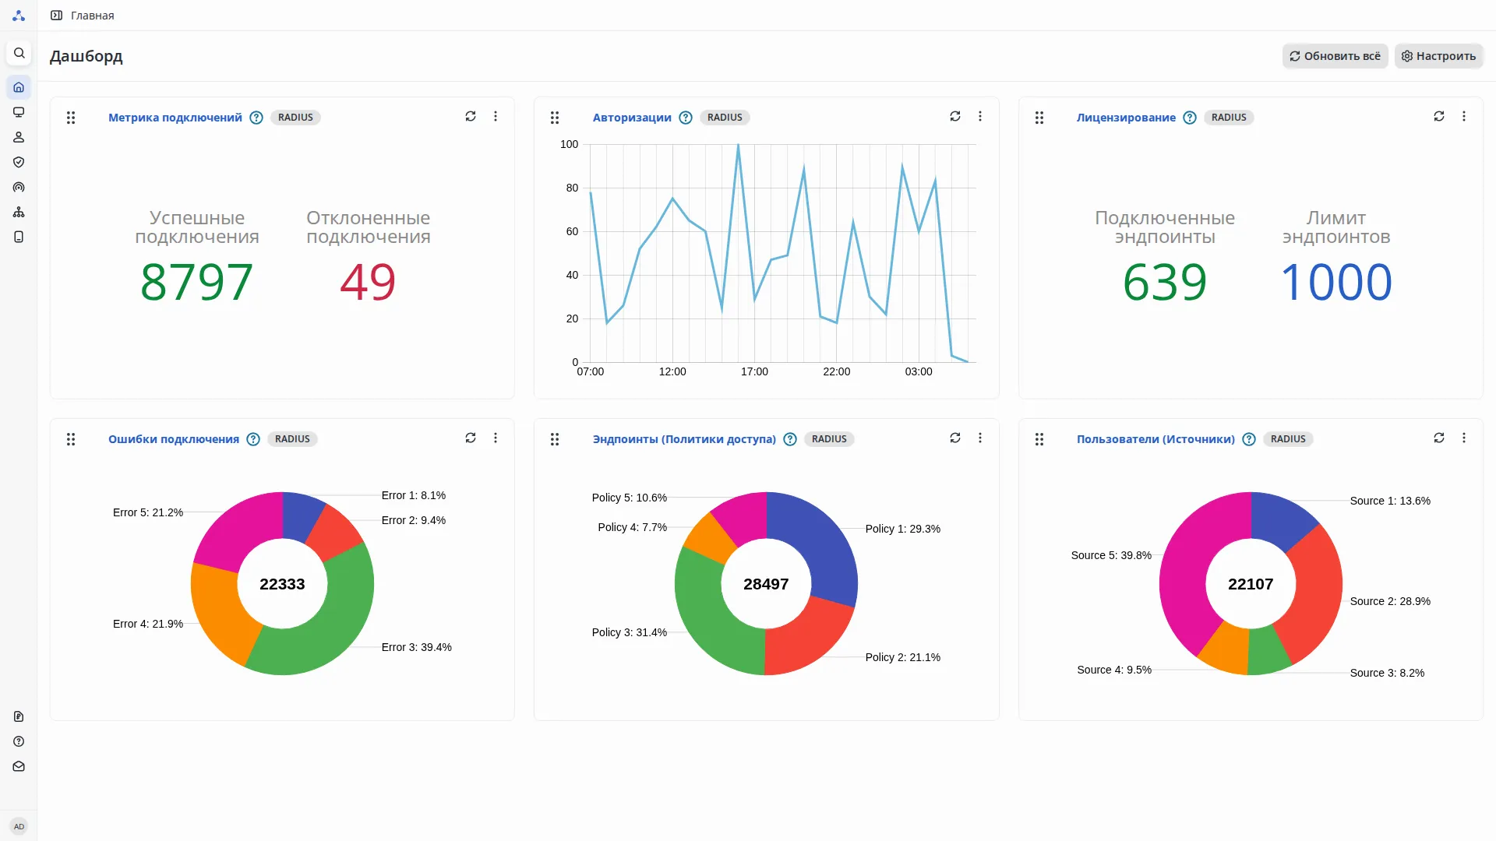Open more options menu for Ошибки подключения
The height and width of the screenshot is (841, 1496).
(x=496, y=438)
